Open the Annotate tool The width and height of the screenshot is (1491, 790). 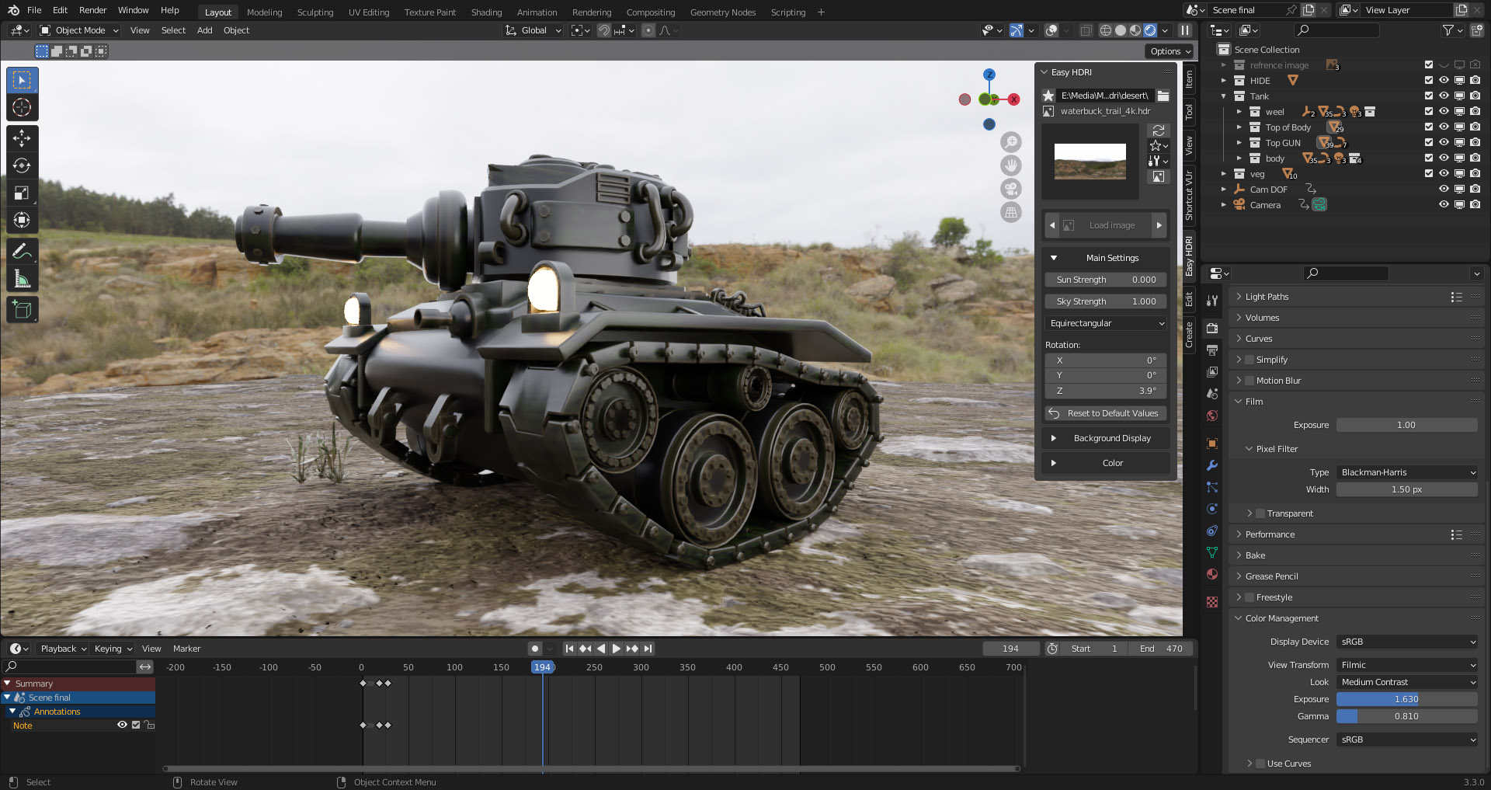coord(22,250)
